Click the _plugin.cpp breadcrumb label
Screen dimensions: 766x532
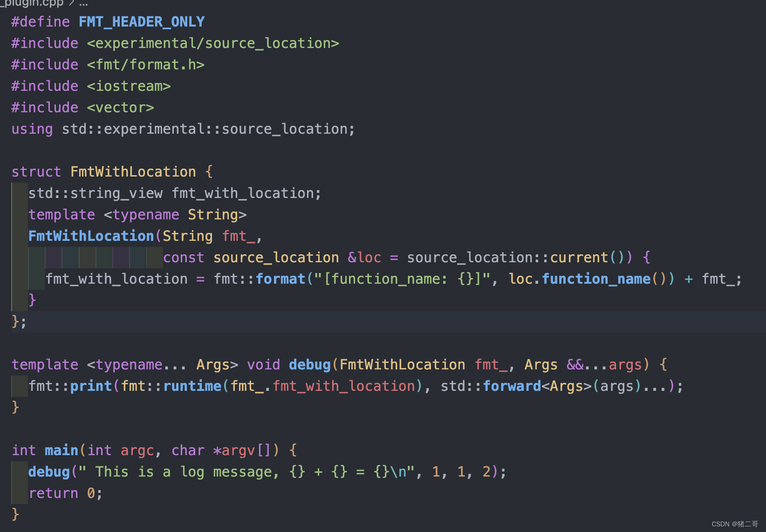32,4
